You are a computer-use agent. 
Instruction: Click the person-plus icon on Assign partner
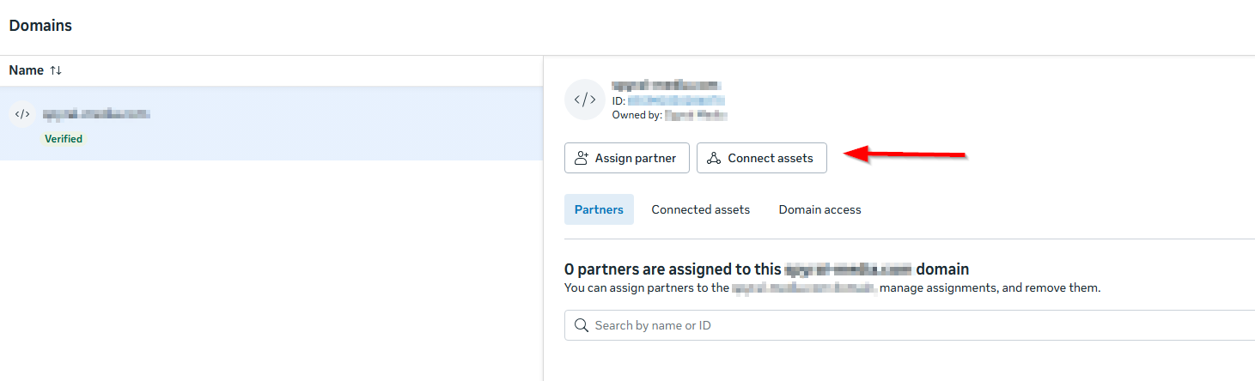click(x=582, y=158)
